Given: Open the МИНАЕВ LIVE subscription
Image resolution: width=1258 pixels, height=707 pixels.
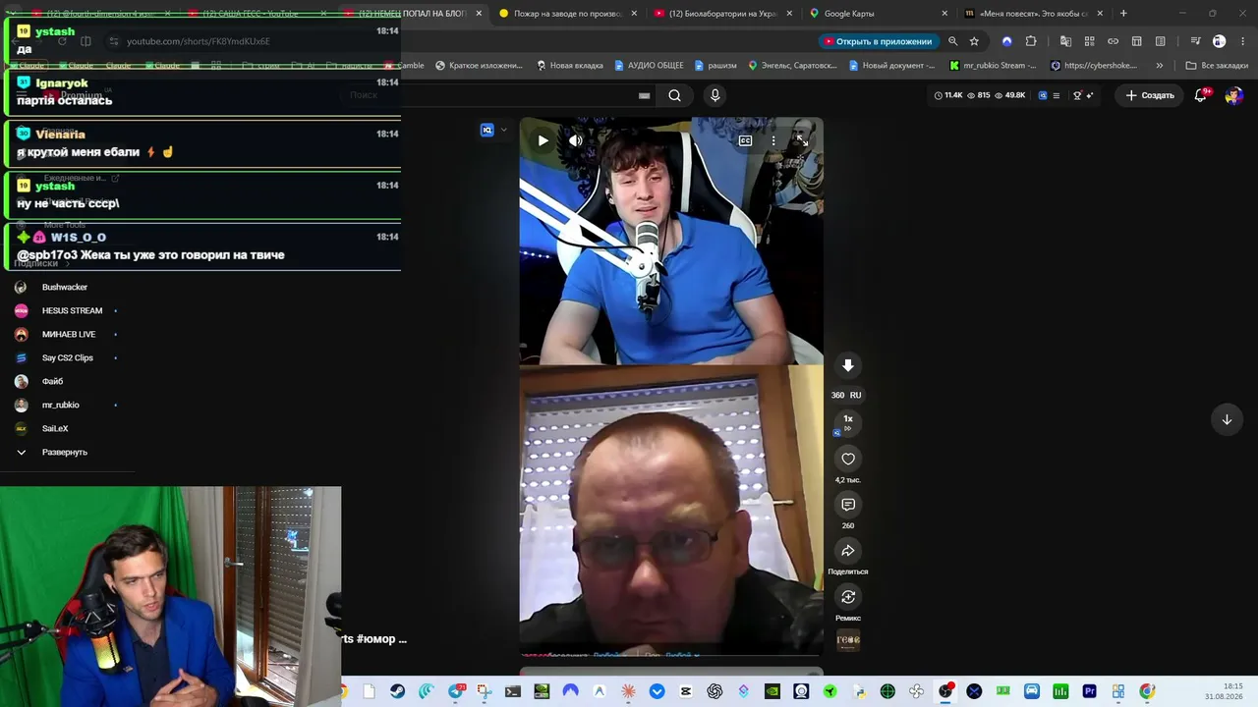Looking at the screenshot, I should [69, 334].
